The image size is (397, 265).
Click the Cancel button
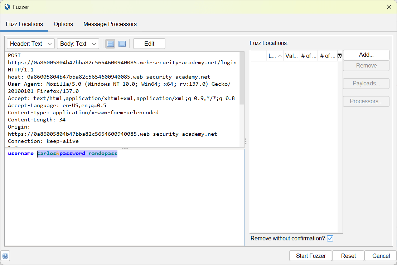[x=380, y=256]
